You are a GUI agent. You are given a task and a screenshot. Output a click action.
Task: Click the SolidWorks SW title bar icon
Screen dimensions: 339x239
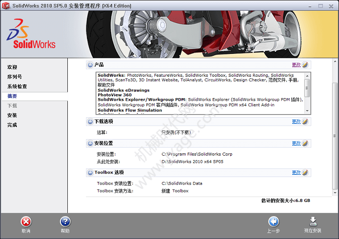pyautogui.click(x=6, y=6)
